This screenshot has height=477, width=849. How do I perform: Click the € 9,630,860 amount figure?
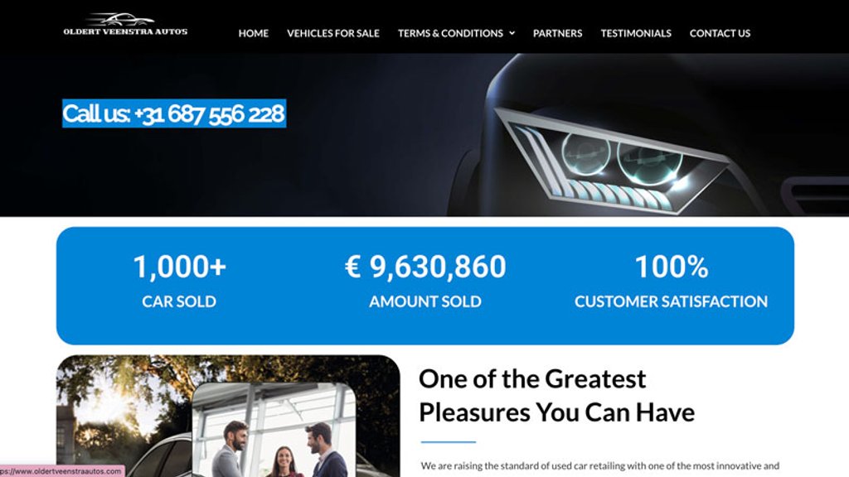point(425,267)
